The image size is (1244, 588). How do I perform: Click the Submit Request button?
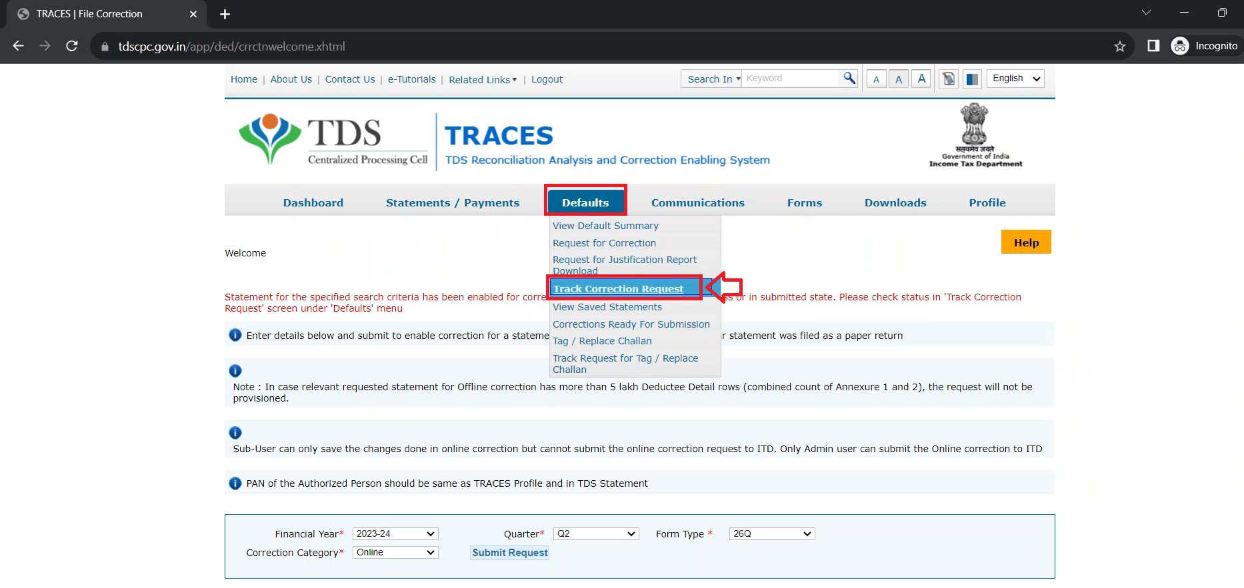point(510,553)
